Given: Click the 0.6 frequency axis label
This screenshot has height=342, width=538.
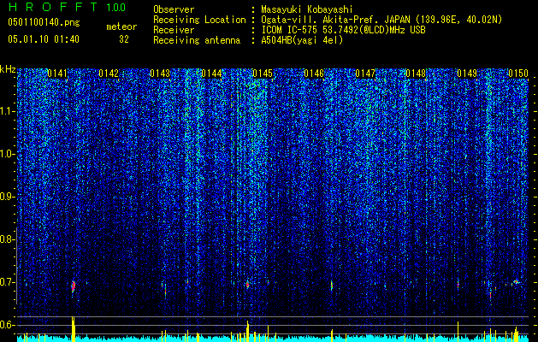Looking at the screenshot, I should [x=7, y=325].
